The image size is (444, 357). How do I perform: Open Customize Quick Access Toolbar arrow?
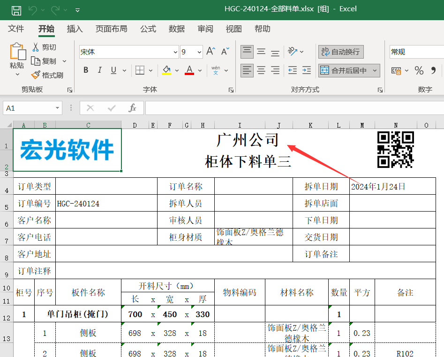77,10
